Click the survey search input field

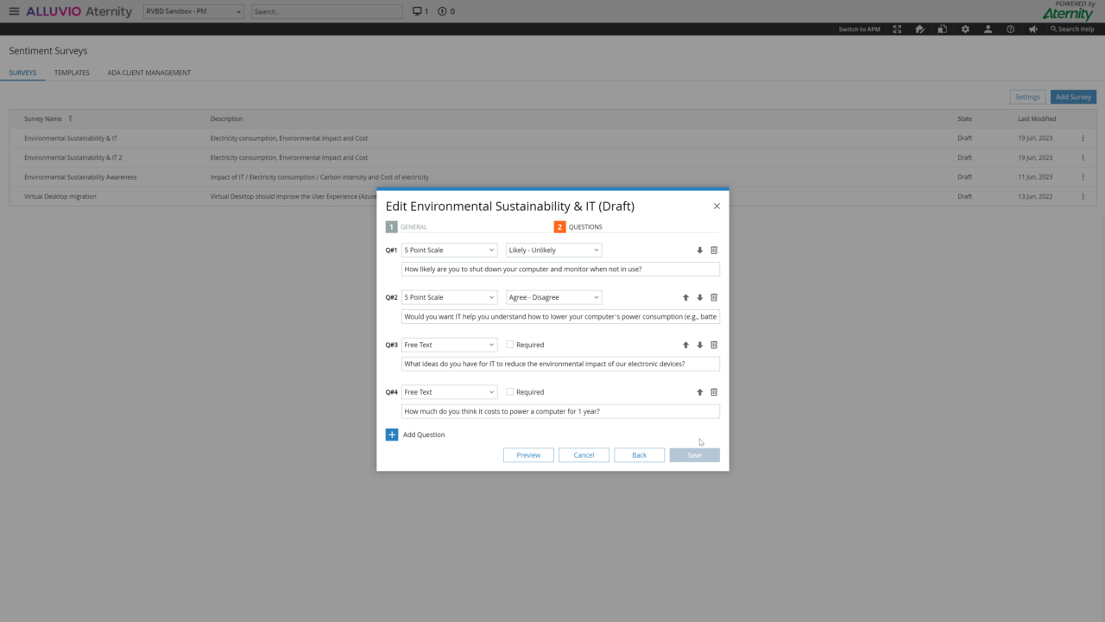(326, 11)
